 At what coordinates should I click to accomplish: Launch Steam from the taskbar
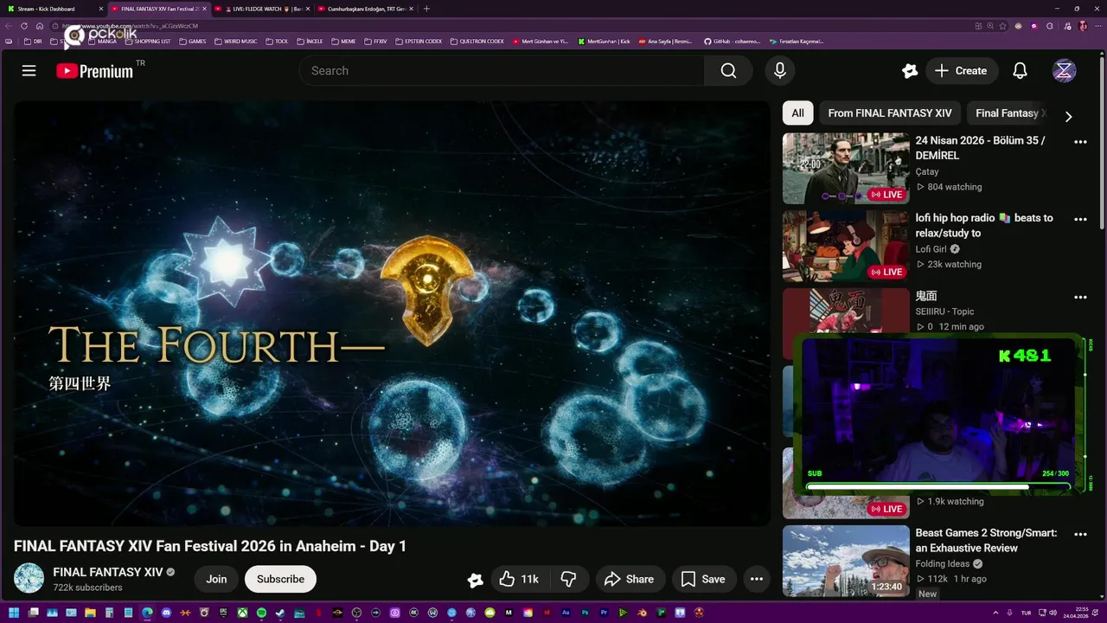click(x=280, y=613)
